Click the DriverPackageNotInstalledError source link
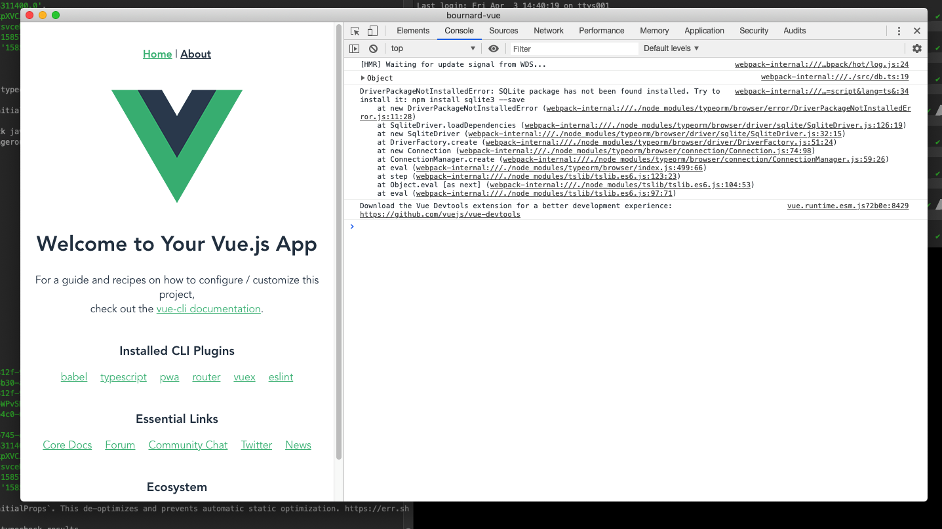 (821, 91)
